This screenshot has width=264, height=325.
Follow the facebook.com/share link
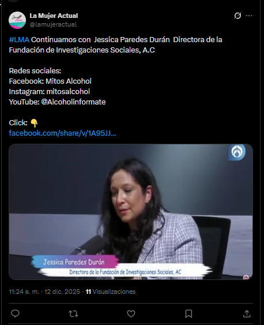[62, 133]
